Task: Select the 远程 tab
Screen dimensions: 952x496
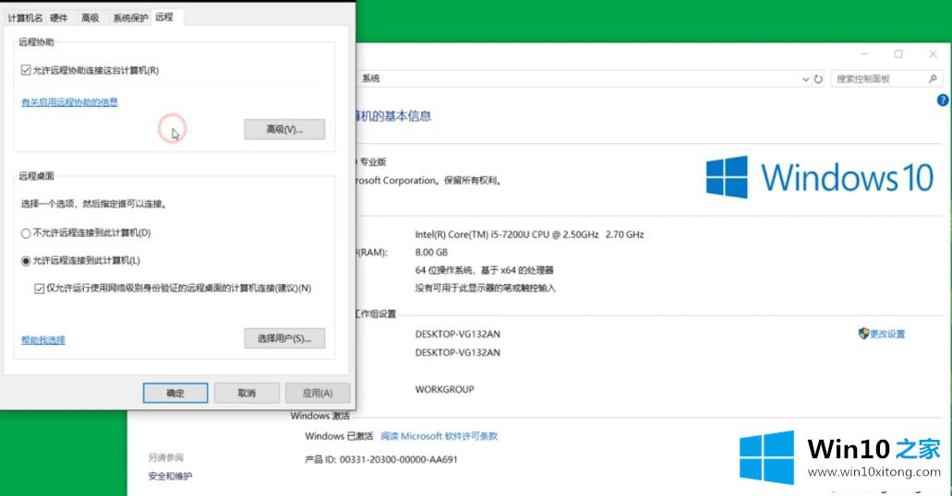Action: pyautogui.click(x=164, y=17)
